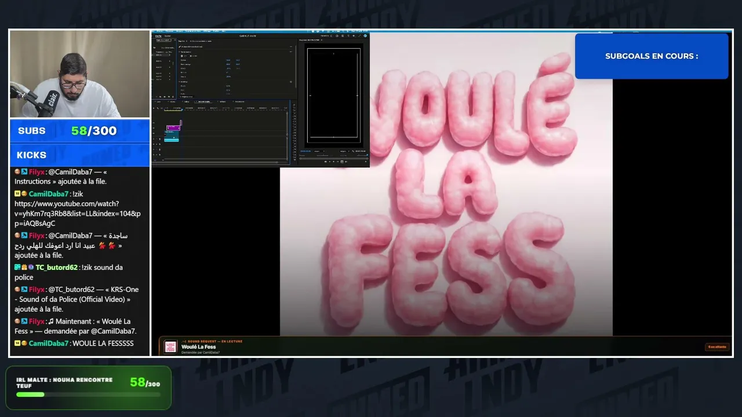Open the YouTube link in CamilDaba7's message

[x=78, y=214]
